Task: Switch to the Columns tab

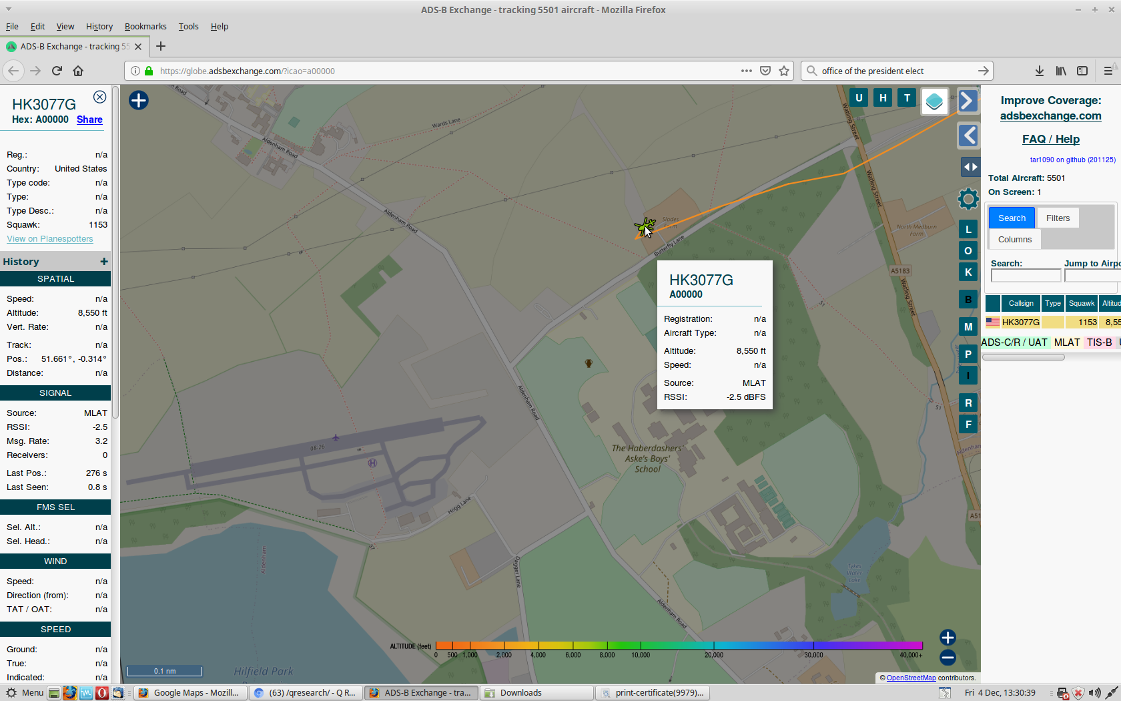Action: pos(1015,240)
